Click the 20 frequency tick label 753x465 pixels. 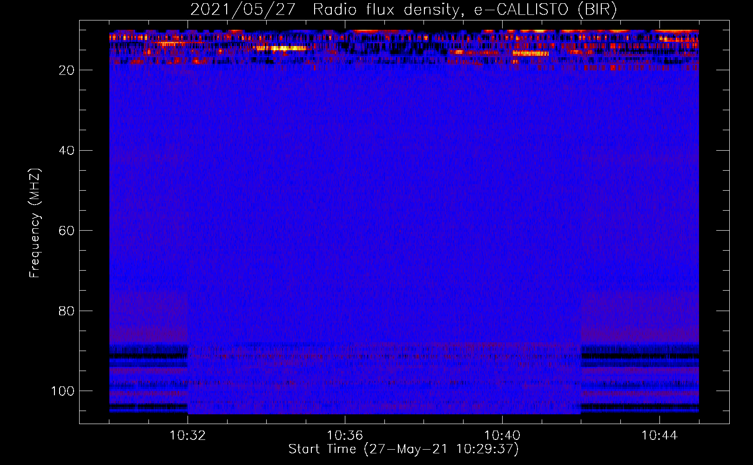click(x=67, y=70)
